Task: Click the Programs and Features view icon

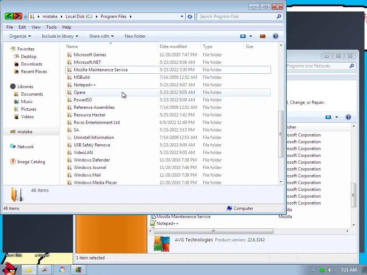Action: click(328, 117)
